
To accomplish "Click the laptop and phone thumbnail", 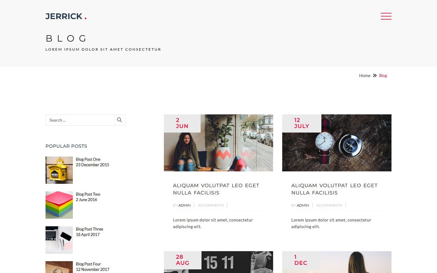I will [x=59, y=240].
